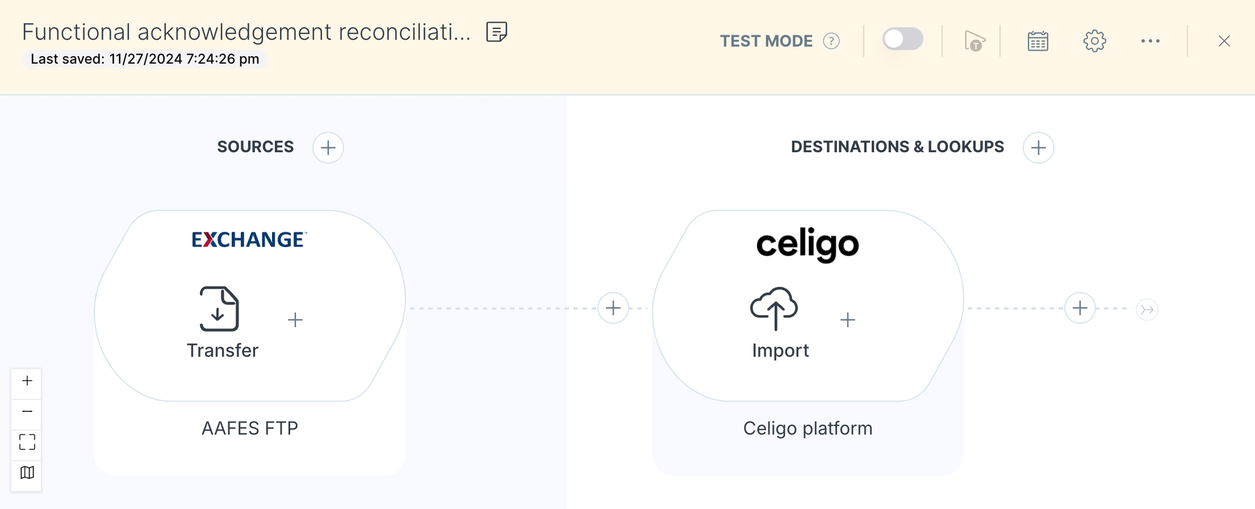Viewport: 1255px width, 509px height.
Task: Click the flow title to rename it
Action: coord(247,31)
